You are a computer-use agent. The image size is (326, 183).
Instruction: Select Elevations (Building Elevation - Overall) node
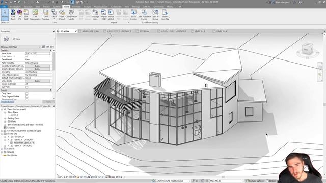(25, 125)
